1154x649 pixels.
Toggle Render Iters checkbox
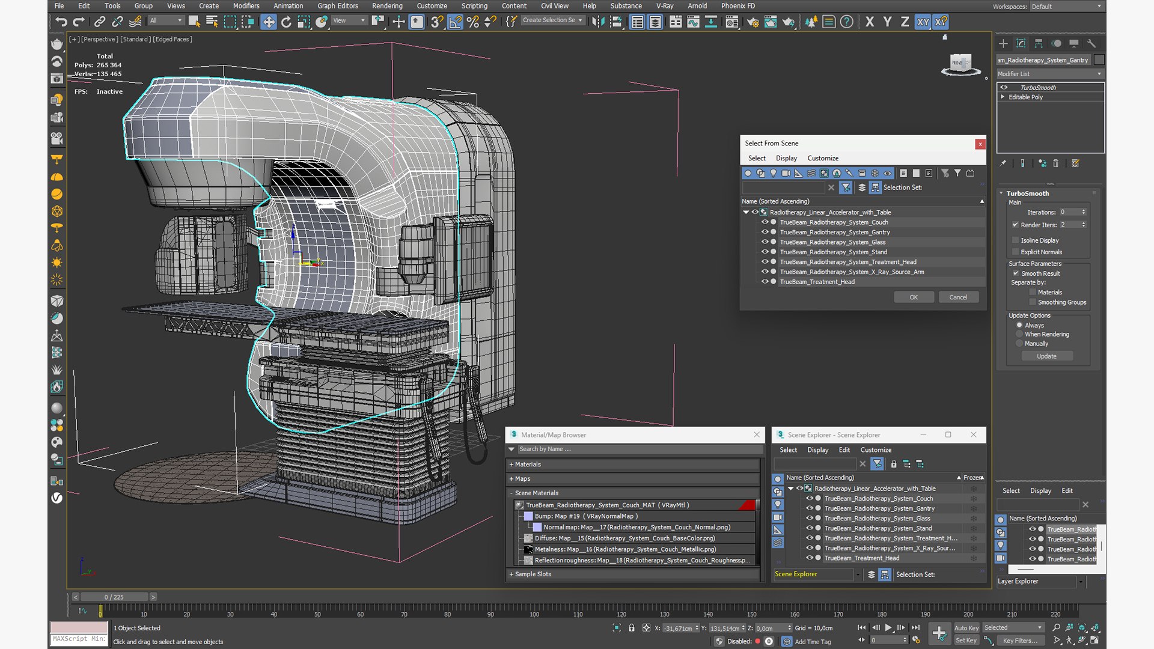click(x=1016, y=225)
